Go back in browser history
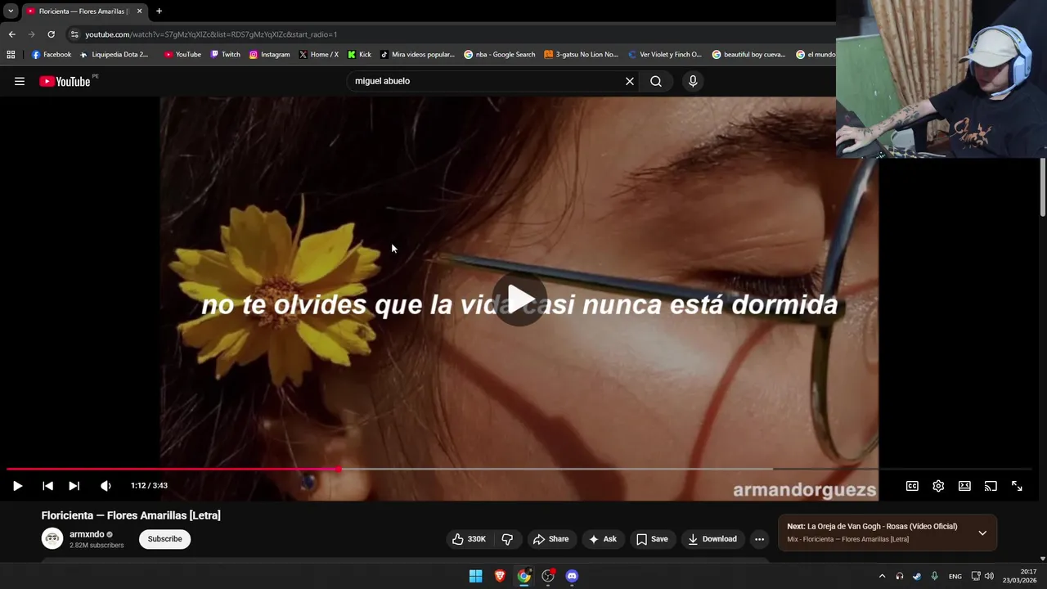This screenshot has height=589, width=1047. coord(11,34)
